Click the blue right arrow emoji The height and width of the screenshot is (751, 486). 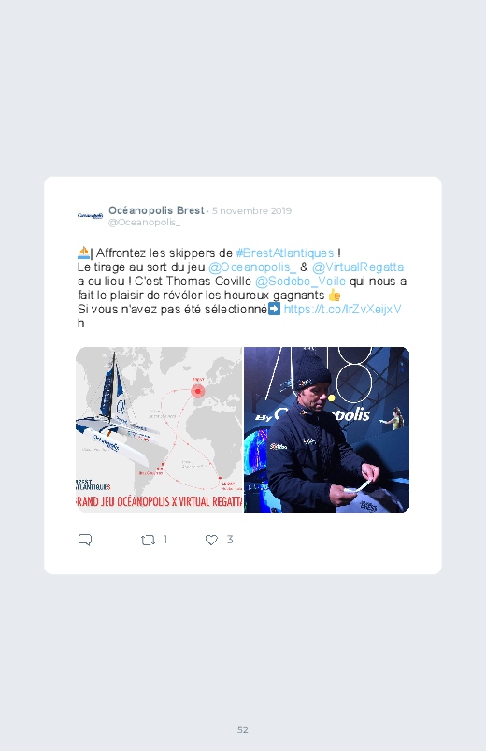(275, 309)
